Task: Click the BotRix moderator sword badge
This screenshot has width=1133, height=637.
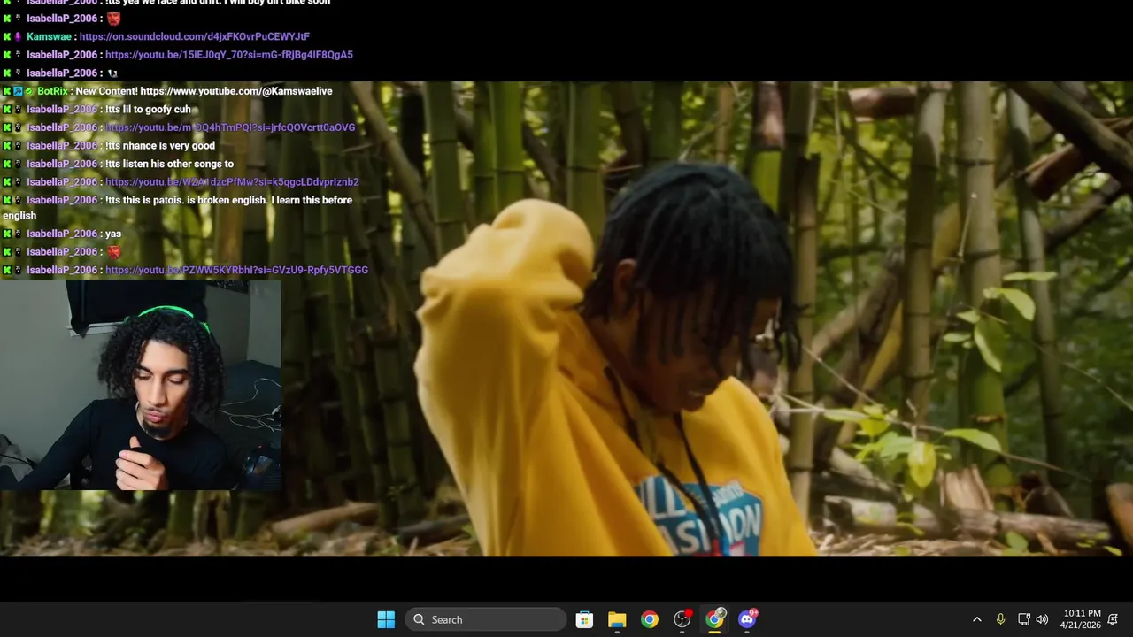Action: point(18,91)
